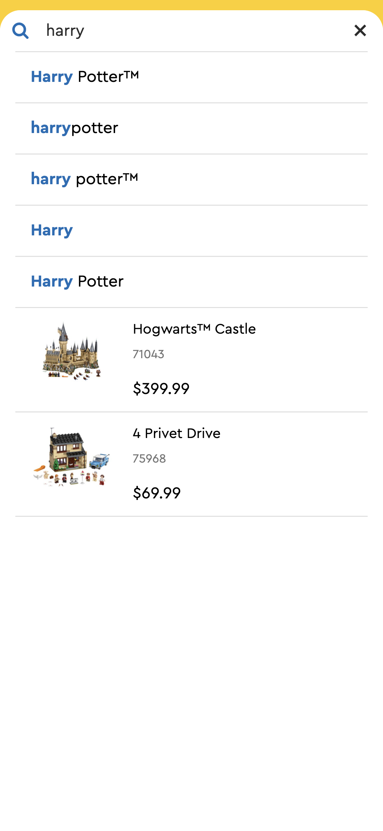This screenshot has height=831, width=383.
Task: Select the 'harrypotter' suggestion
Action: coord(74,128)
